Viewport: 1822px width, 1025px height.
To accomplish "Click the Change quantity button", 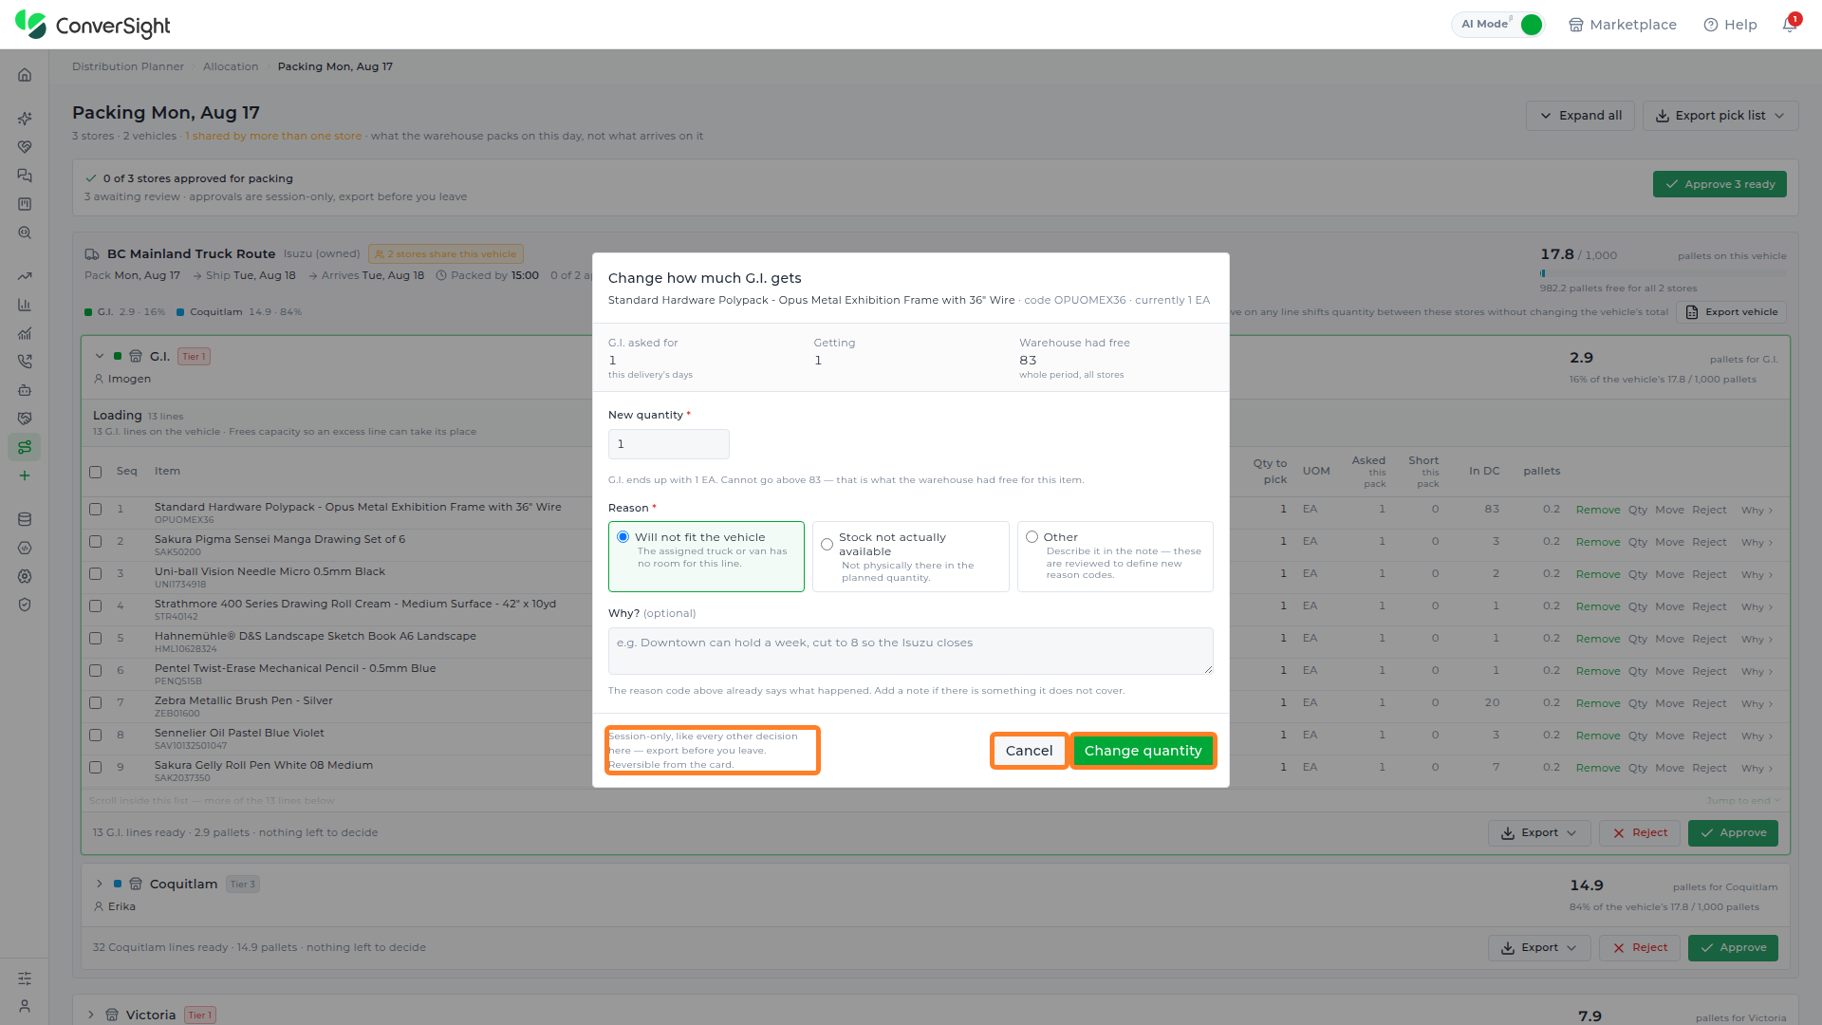I will coord(1143,751).
